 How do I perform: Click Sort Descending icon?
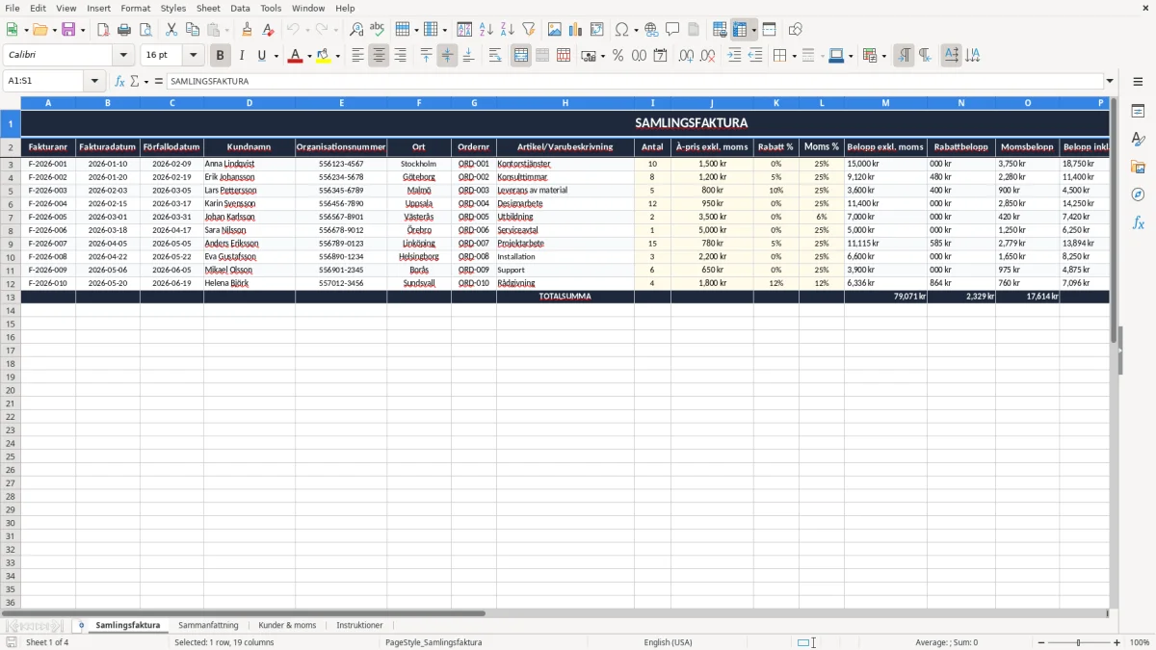(x=507, y=30)
